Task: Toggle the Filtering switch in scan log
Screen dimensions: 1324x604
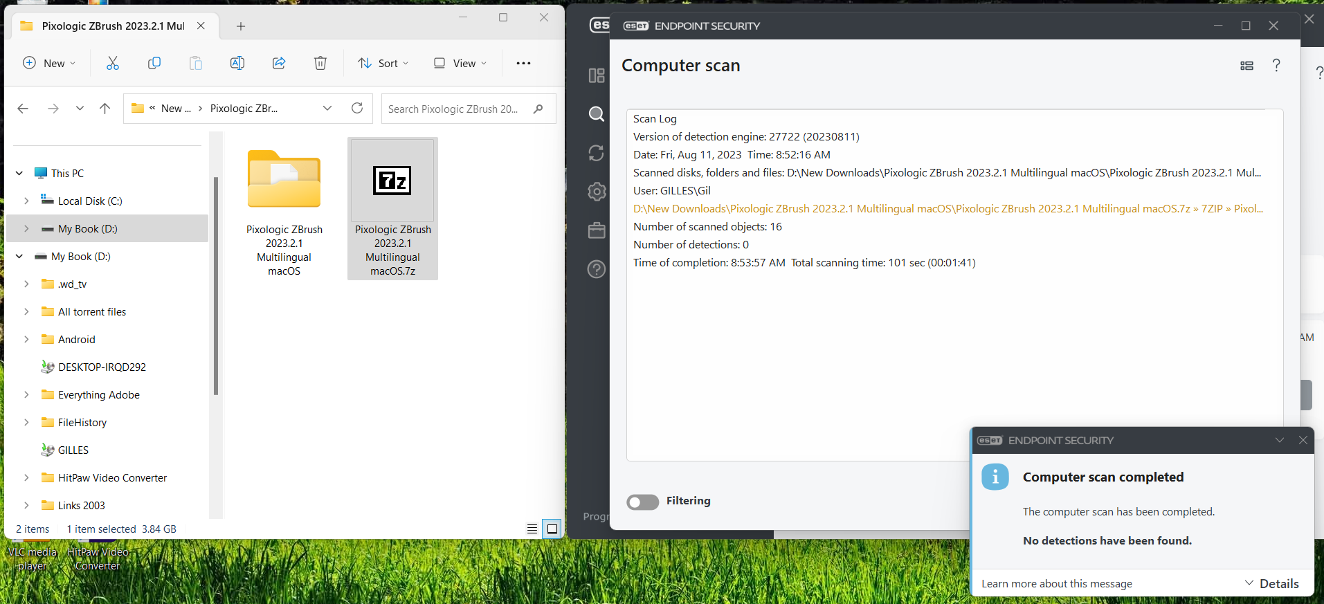Action: tap(643, 502)
